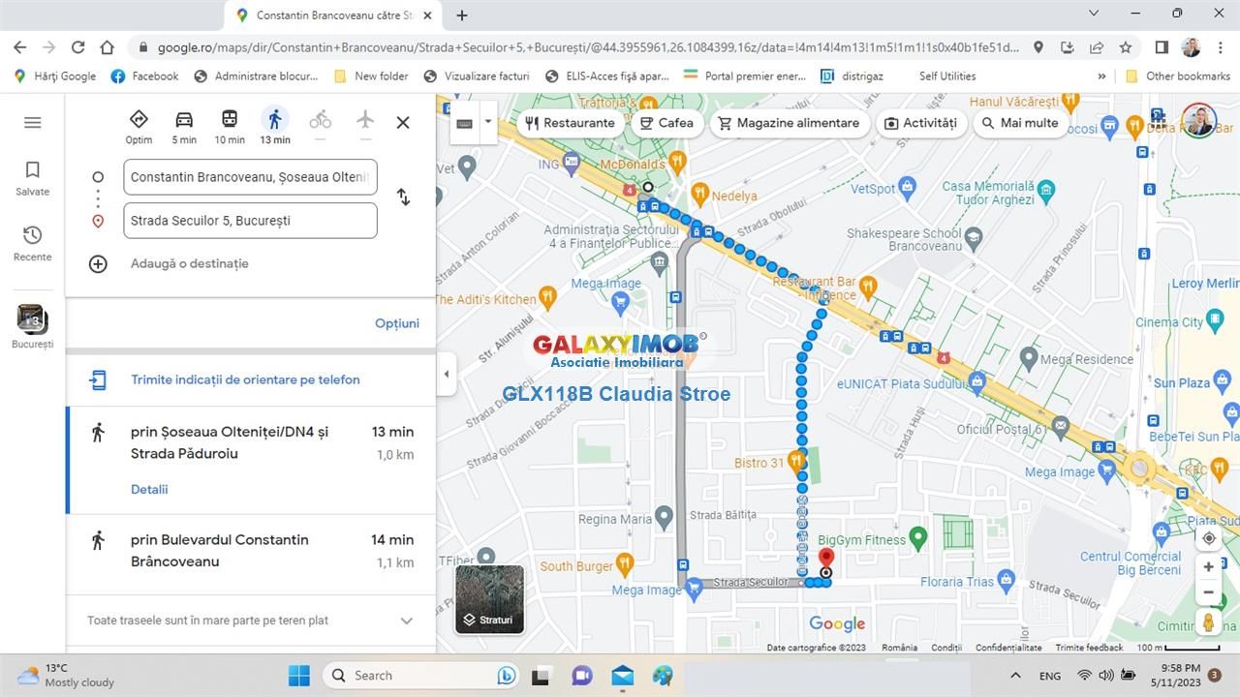Image resolution: width=1240 pixels, height=697 pixels.
Task: Click the Strada Secuilor 5 destination field
Action: (x=250, y=221)
